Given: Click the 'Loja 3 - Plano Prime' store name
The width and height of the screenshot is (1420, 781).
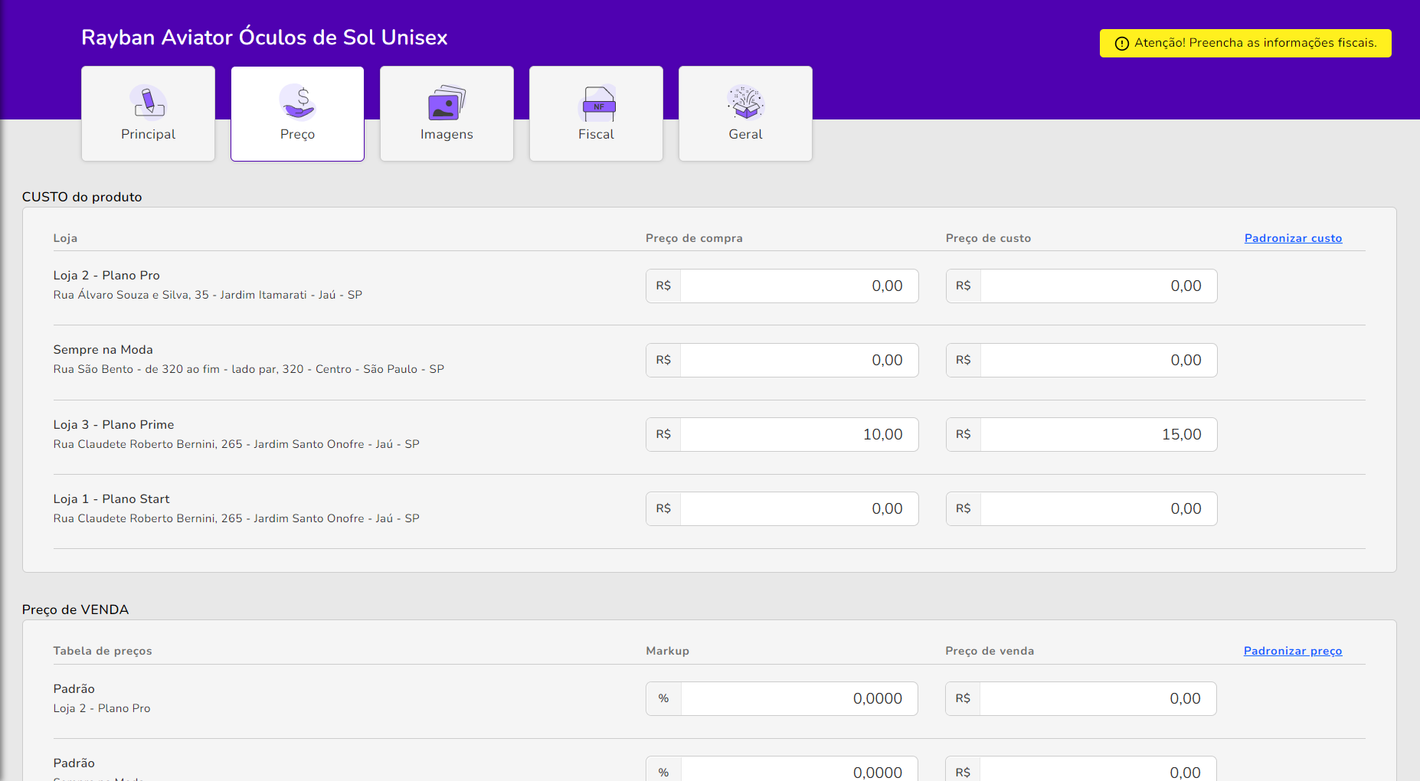Looking at the screenshot, I should (113, 424).
